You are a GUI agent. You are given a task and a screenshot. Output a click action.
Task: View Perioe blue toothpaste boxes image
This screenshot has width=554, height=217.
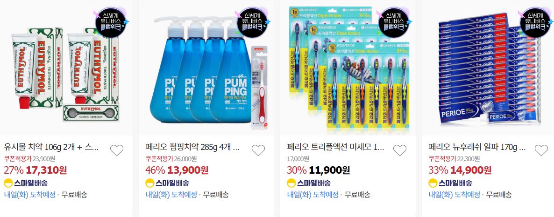click(x=490, y=68)
